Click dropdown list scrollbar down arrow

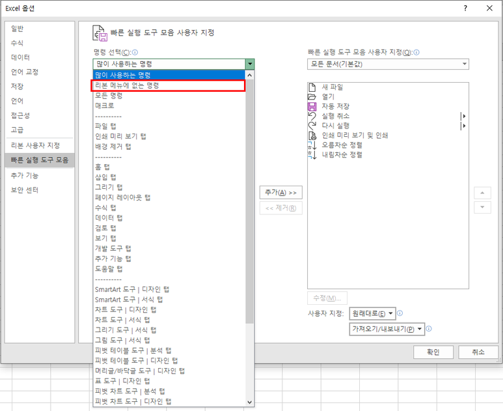(250, 402)
